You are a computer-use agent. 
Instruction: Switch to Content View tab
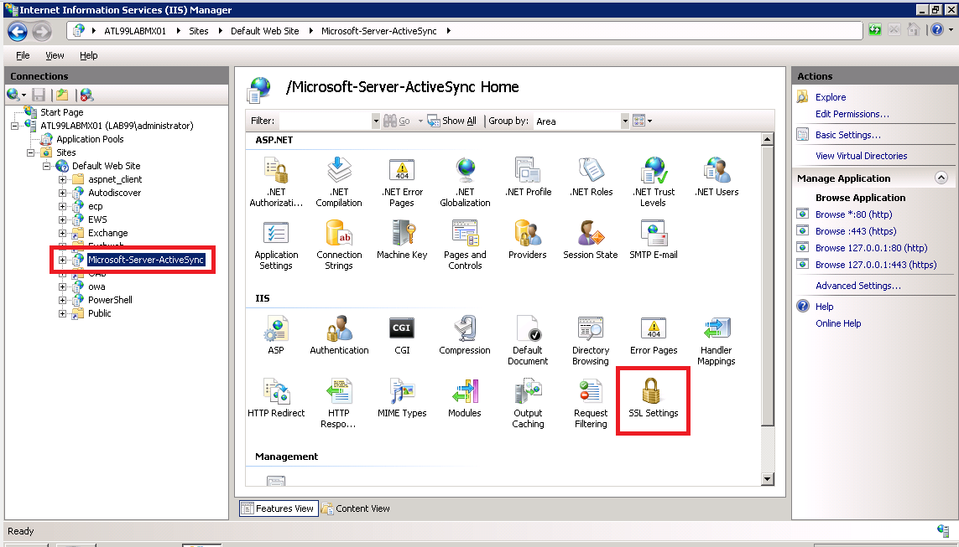coord(356,508)
